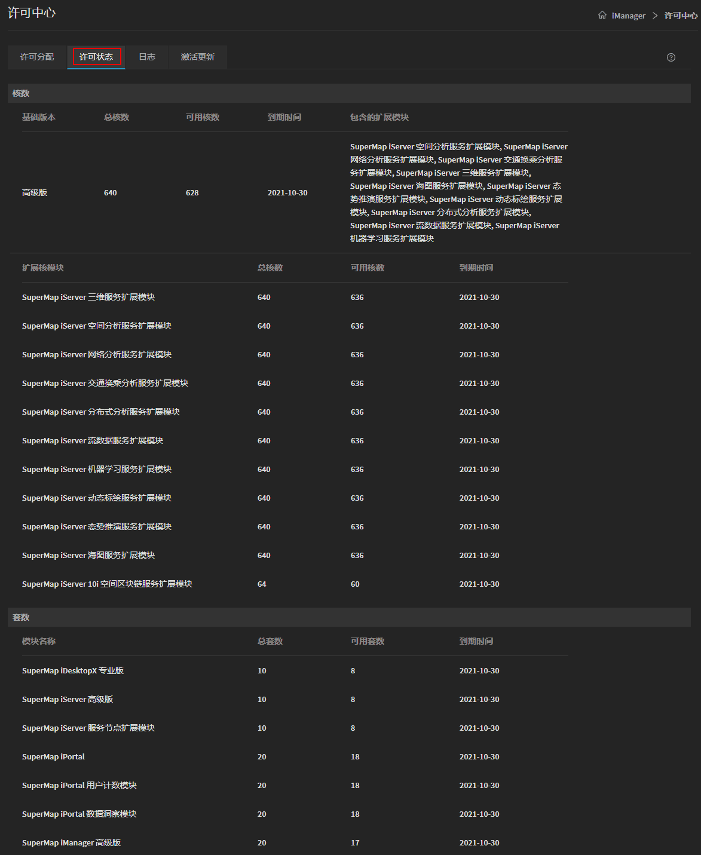Viewport: 701px width, 855px height.
Task: Switch to the 许可分配 tab
Action: [x=37, y=57]
